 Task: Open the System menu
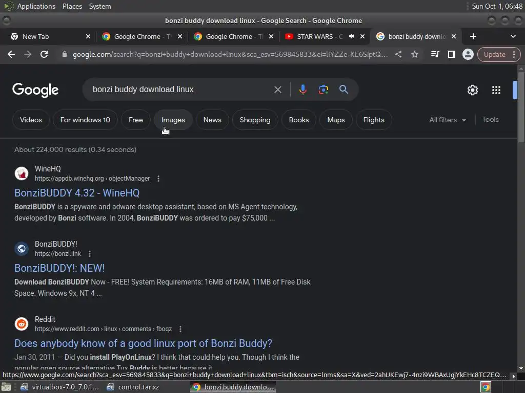point(100,6)
